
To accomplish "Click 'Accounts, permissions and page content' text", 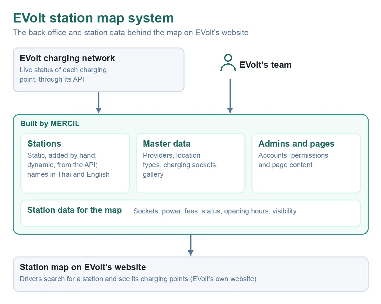I will [x=293, y=160].
